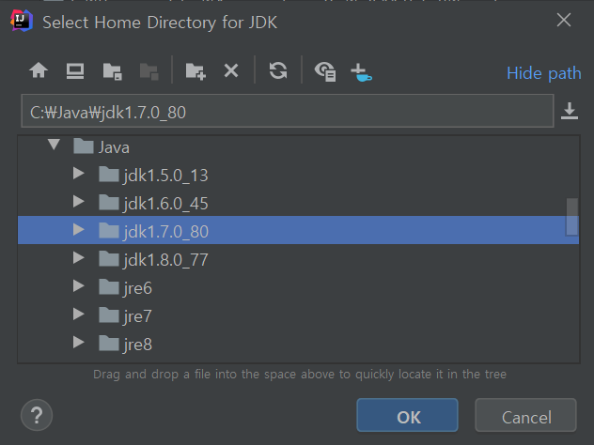The height and width of the screenshot is (445, 594).
Task: Close the Select Home Directory dialog
Action: pyautogui.click(x=564, y=20)
